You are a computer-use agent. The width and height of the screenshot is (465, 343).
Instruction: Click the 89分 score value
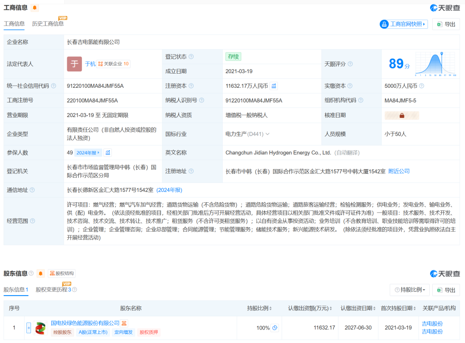click(x=399, y=64)
